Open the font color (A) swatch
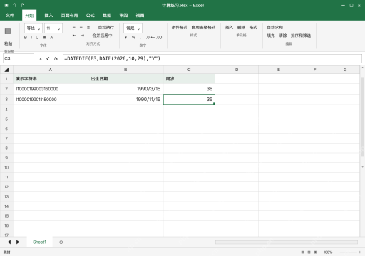This screenshot has width=365, height=256. 51,37
